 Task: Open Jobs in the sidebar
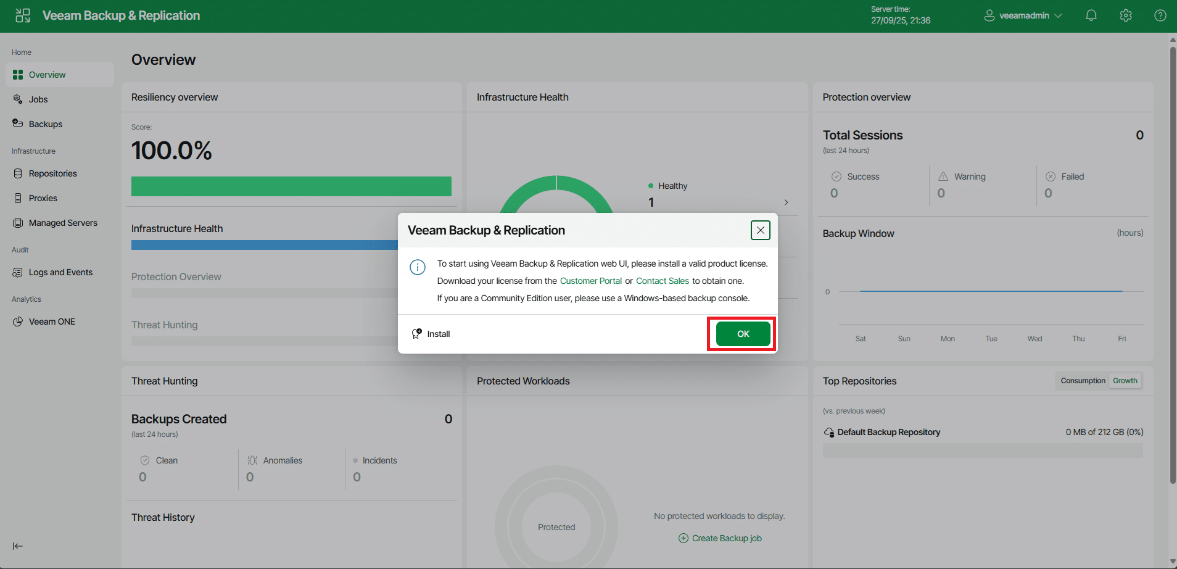pos(38,99)
